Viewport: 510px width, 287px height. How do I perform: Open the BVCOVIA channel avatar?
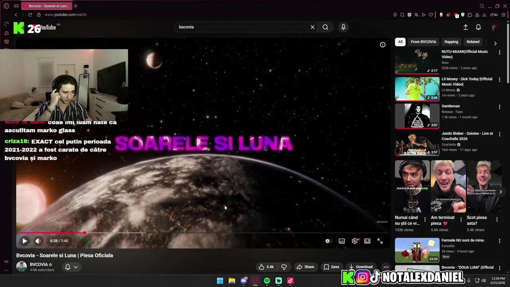click(22, 267)
